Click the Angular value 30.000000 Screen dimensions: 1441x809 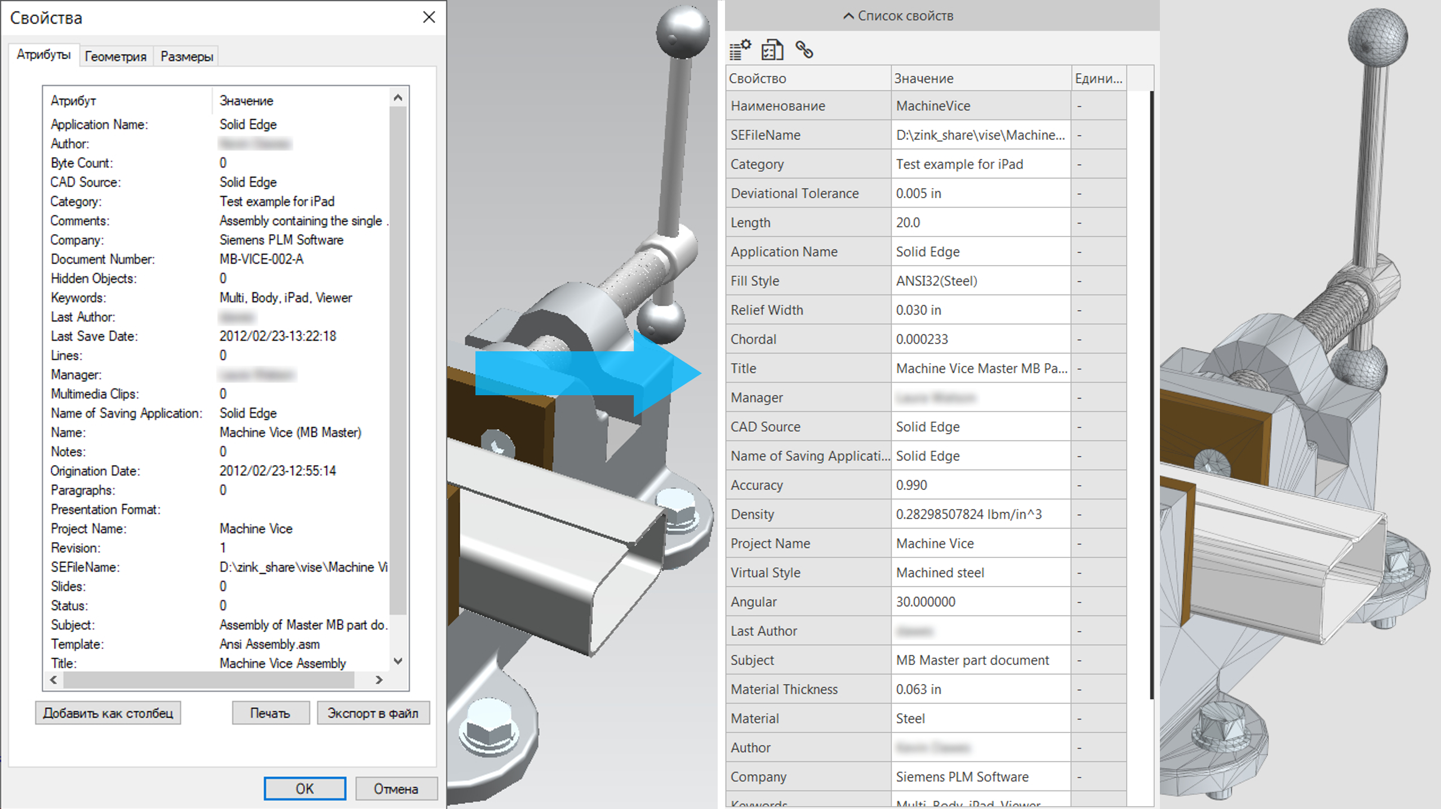point(981,602)
